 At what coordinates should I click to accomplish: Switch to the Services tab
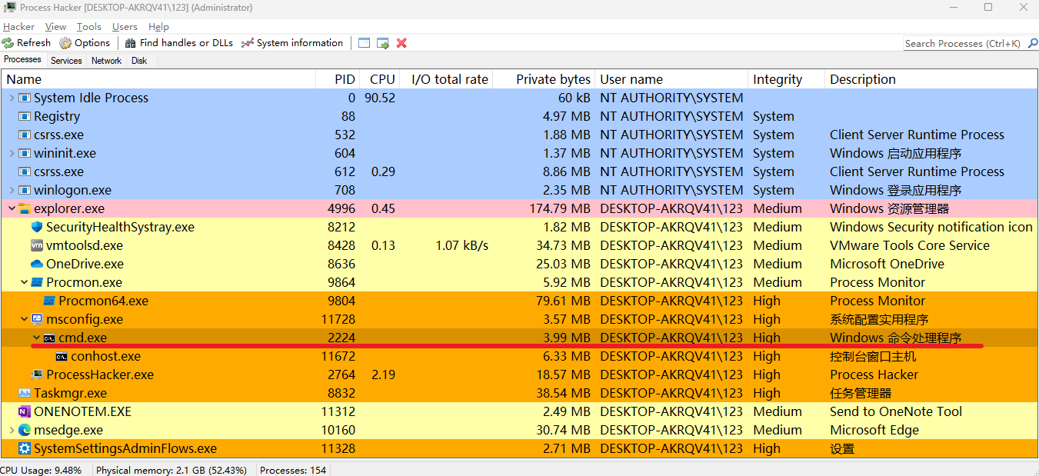(x=66, y=61)
